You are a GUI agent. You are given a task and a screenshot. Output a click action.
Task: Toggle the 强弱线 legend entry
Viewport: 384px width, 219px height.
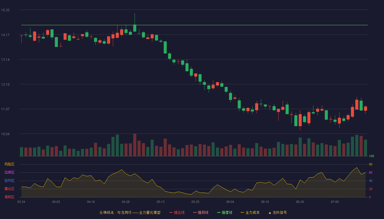[201, 212]
